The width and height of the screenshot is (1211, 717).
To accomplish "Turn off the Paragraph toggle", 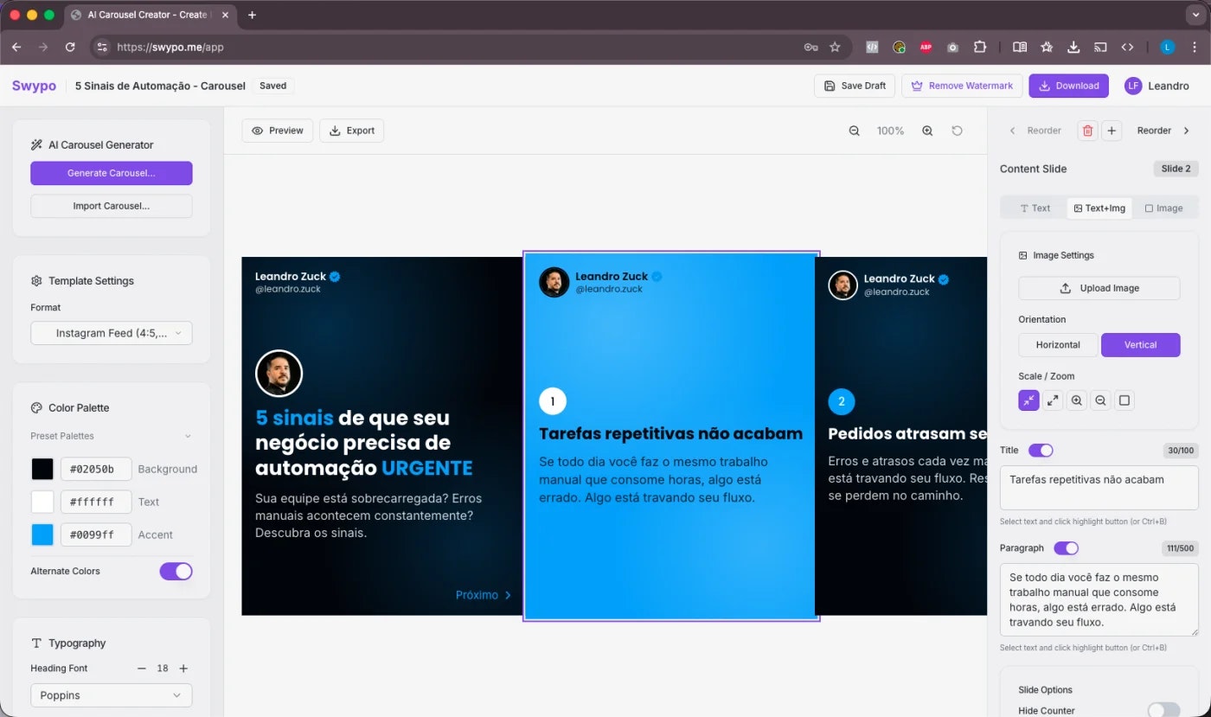I will click(x=1067, y=547).
